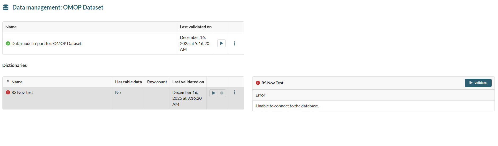This screenshot has height=146, width=498.
Task: Click the Unable to connect error message
Action: [287, 106]
